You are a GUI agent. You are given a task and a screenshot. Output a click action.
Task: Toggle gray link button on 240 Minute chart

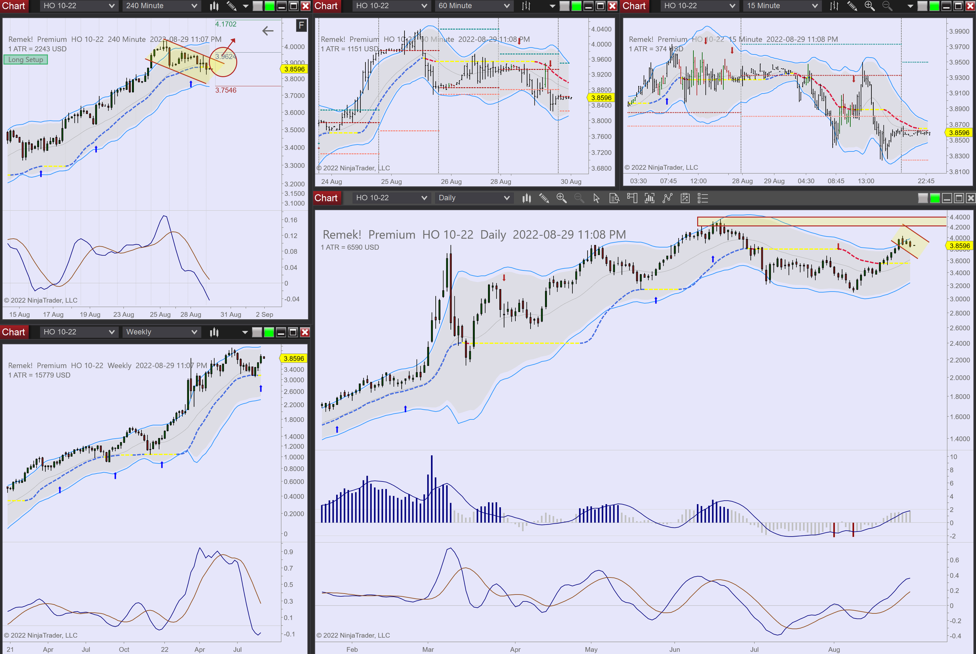tap(257, 6)
